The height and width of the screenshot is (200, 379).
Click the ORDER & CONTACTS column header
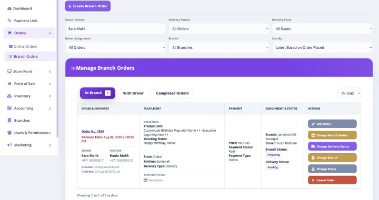click(x=95, y=109)
